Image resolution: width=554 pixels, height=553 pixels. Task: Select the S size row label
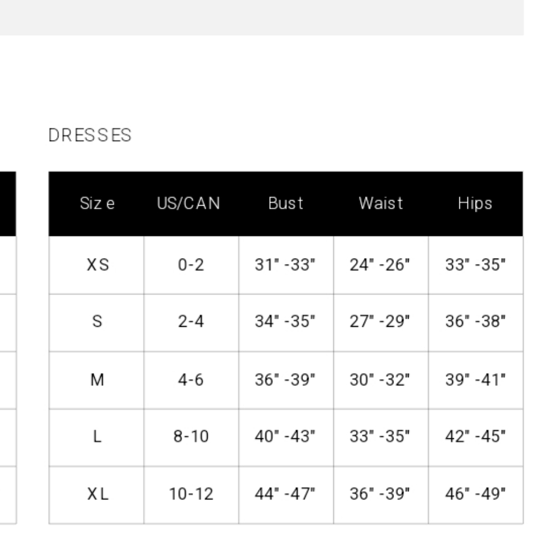coord(96,322)
